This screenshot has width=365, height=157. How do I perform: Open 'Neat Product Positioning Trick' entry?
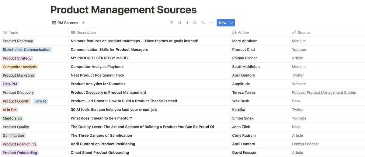(x=97, y=75)
